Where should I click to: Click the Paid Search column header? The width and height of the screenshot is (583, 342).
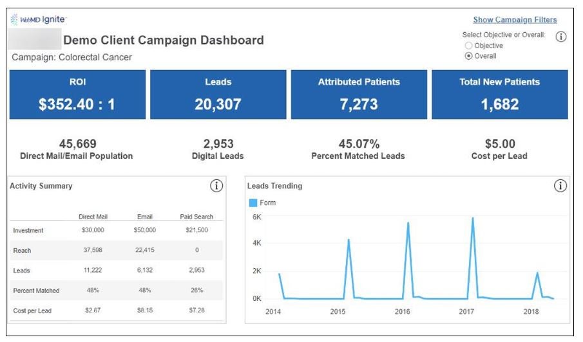click(196, 217)
